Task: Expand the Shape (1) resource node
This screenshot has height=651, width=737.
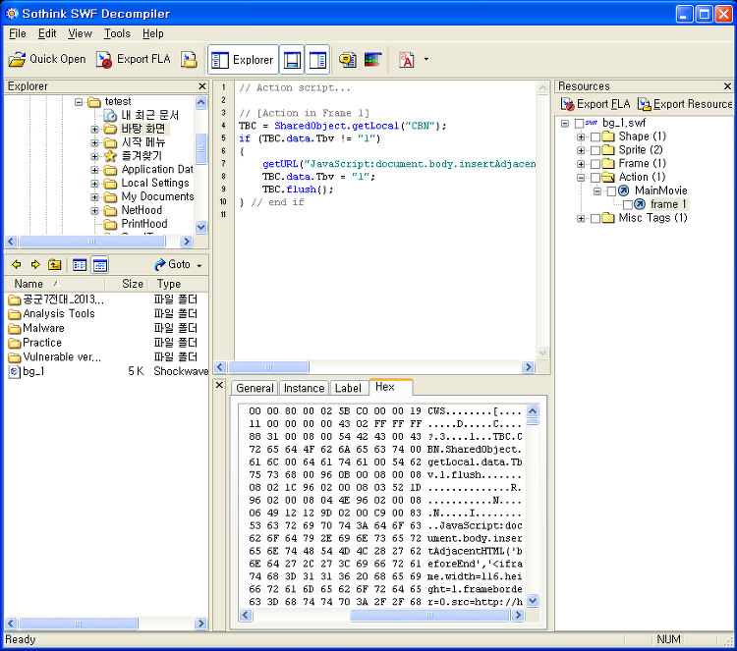Action: (581, 137)
